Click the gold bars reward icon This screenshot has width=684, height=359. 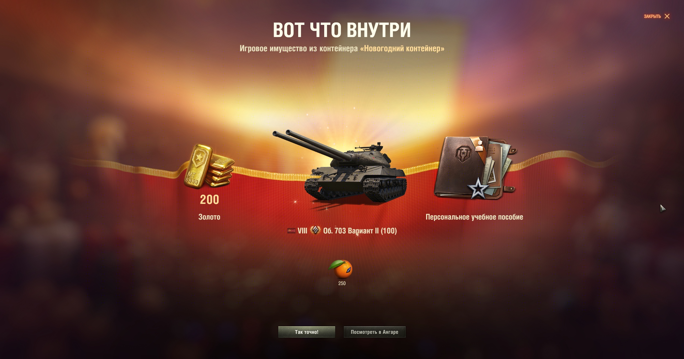pyautogui.click(x=209, y=166)
